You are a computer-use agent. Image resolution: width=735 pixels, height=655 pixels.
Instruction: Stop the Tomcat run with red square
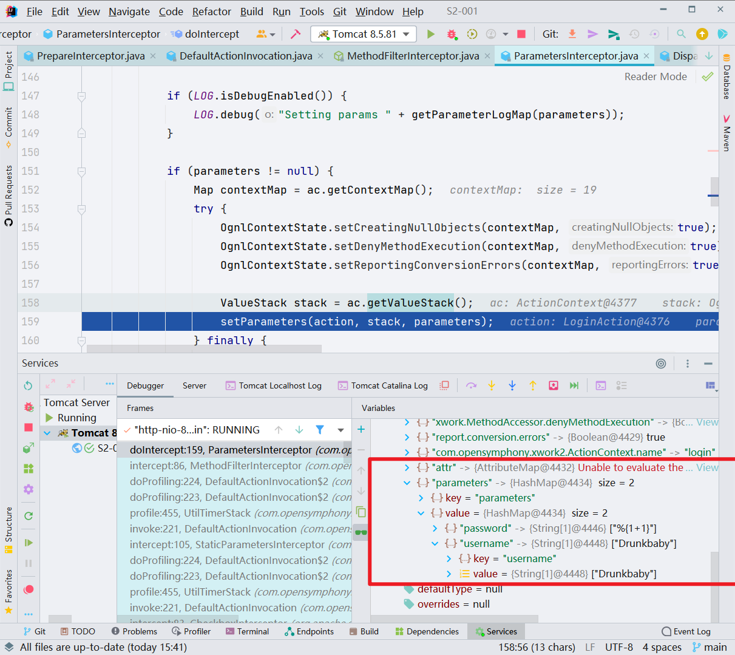coord(521,34)
